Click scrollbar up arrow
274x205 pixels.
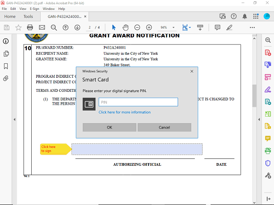pos(254,38)
